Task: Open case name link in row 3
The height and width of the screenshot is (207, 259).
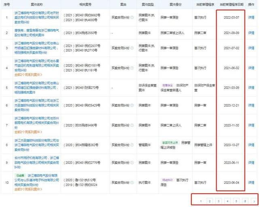Action: coord(37,48)
